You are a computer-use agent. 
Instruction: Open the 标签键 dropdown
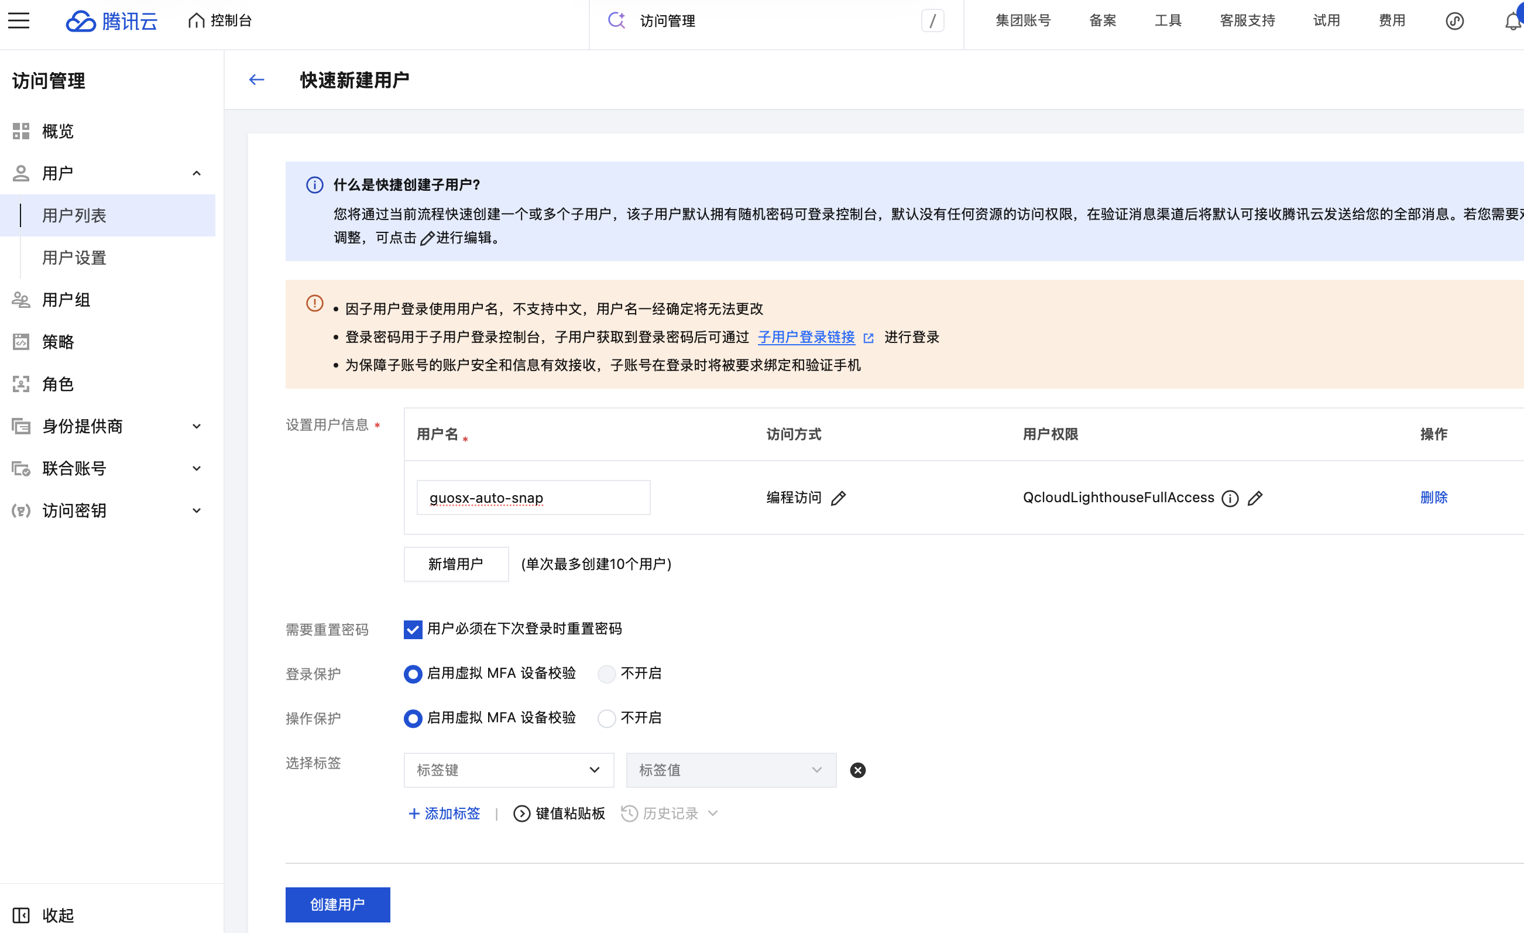click(509, 770)
